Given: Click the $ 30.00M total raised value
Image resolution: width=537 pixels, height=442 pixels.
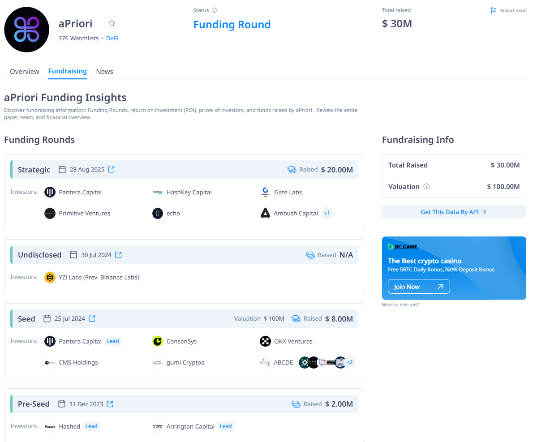Looking at the screenshot, I should (505, 165).
